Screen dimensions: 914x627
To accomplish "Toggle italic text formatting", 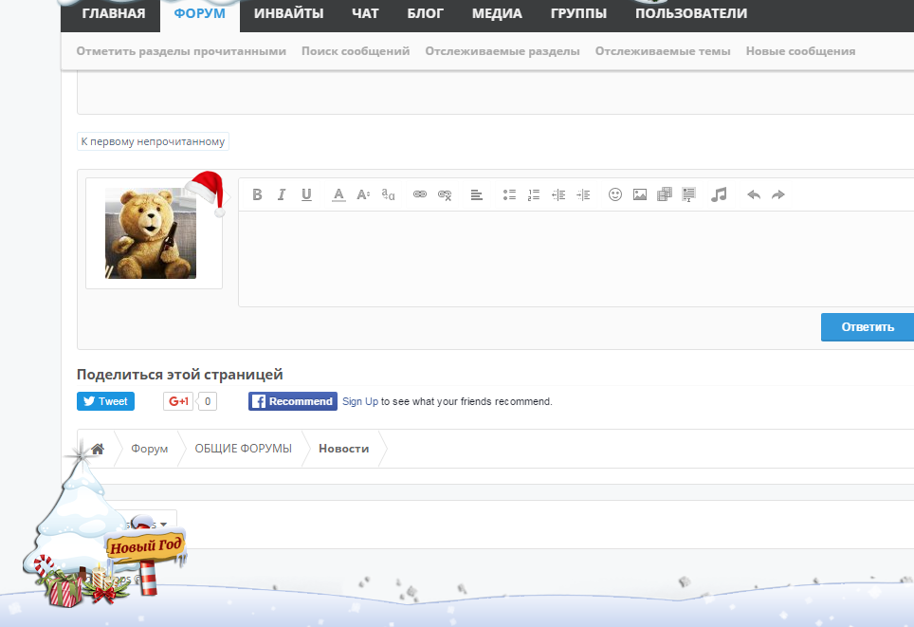I will click(x=282, y=194).
